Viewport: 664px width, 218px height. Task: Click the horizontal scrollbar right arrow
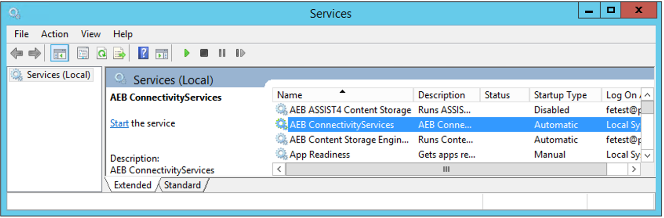634,169
